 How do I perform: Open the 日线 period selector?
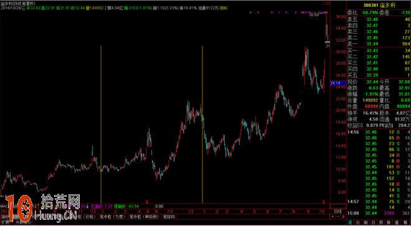click(x=338, y=211)
